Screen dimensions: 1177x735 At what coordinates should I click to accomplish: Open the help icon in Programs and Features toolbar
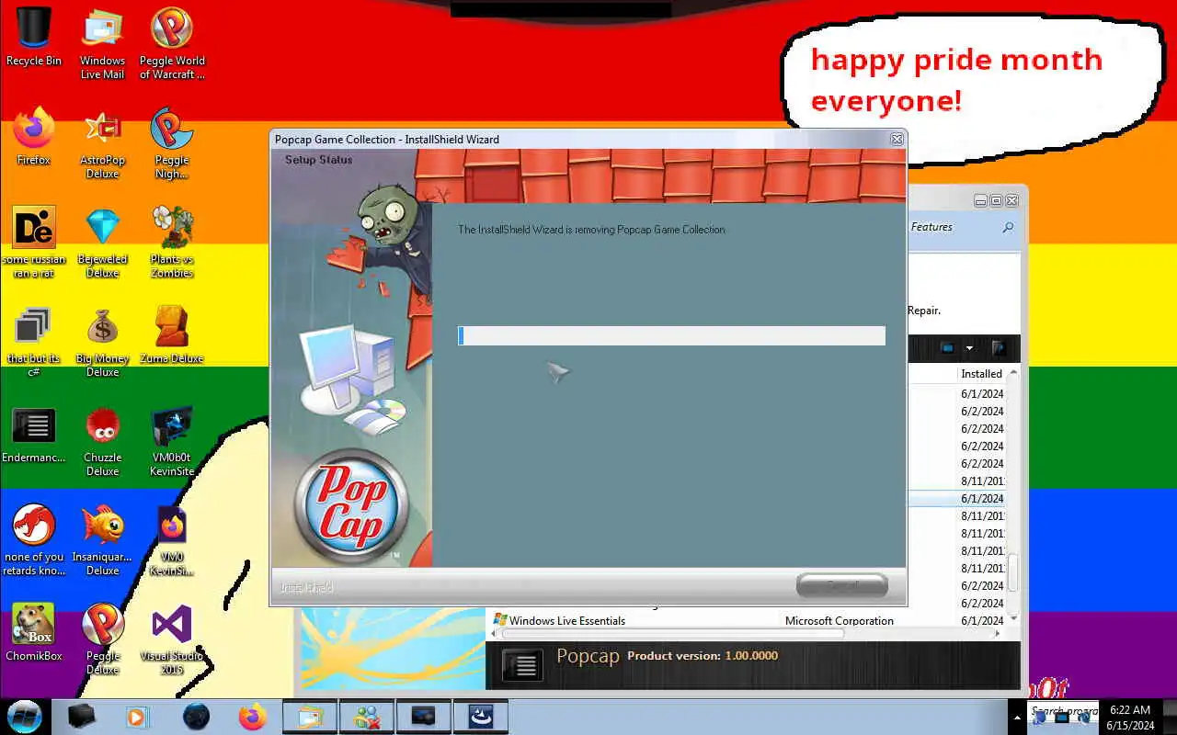click(x=999, y=348)
